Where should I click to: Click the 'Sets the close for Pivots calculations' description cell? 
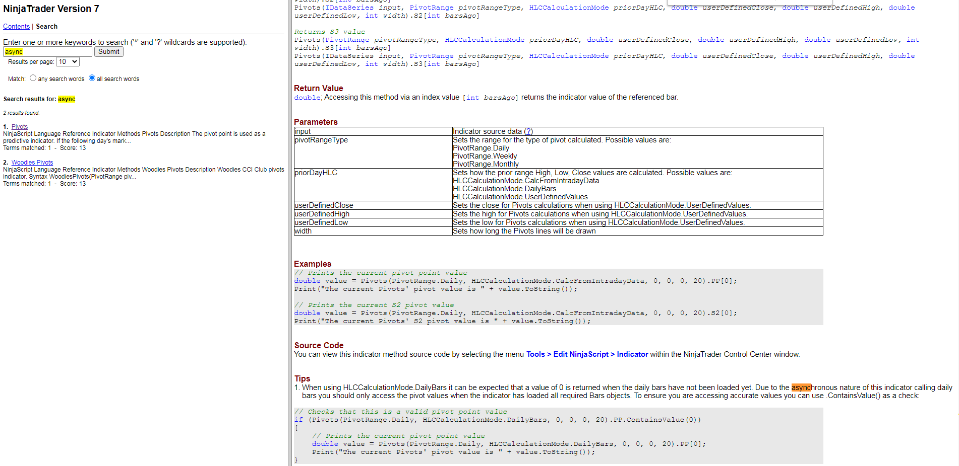point(637,205)
